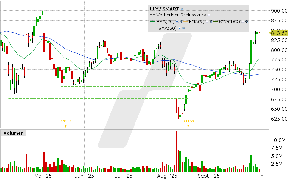Open the SMA(50) indicator settings icon
The height and width of the screenshot is (180, 289).
click(183, 28)
